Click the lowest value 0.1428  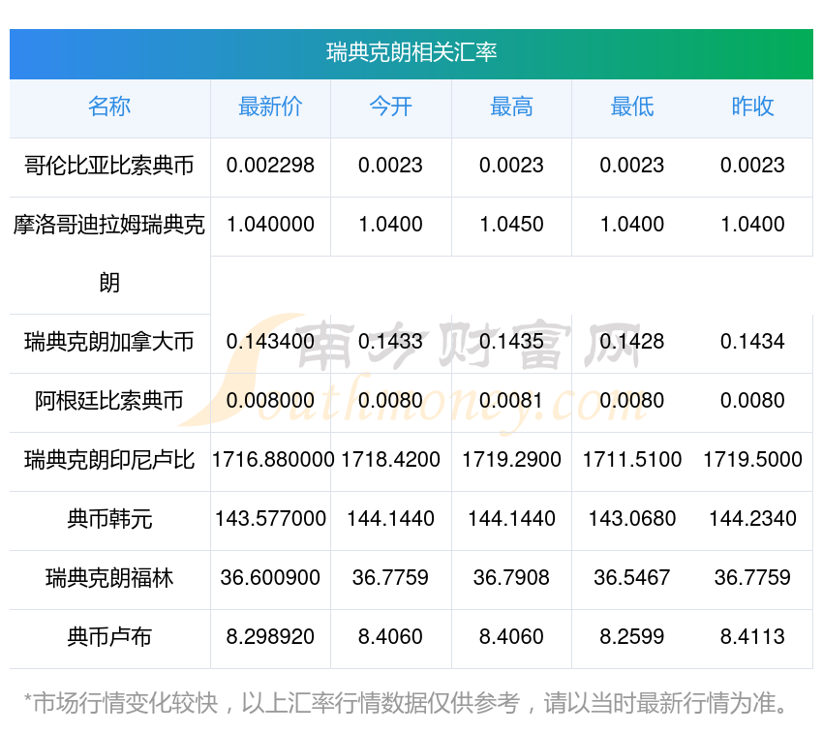(x=632, y=342)
